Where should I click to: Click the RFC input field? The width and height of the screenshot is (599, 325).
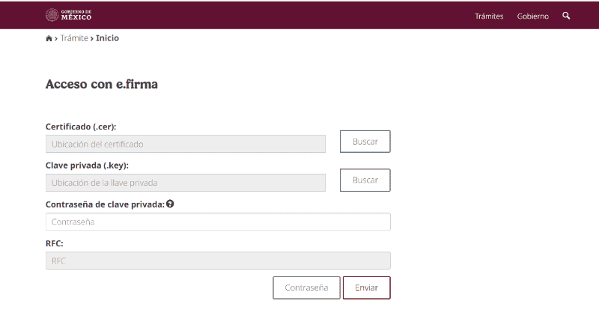[x=217, y=261]
